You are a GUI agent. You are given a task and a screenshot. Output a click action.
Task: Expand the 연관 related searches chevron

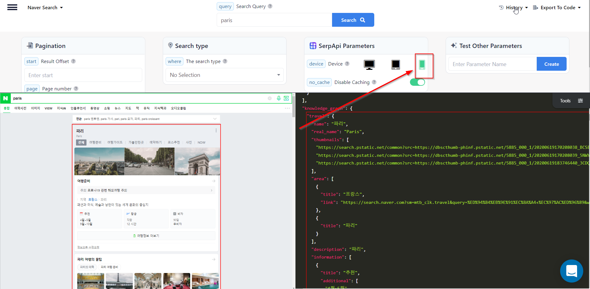(x=215, y=119)
